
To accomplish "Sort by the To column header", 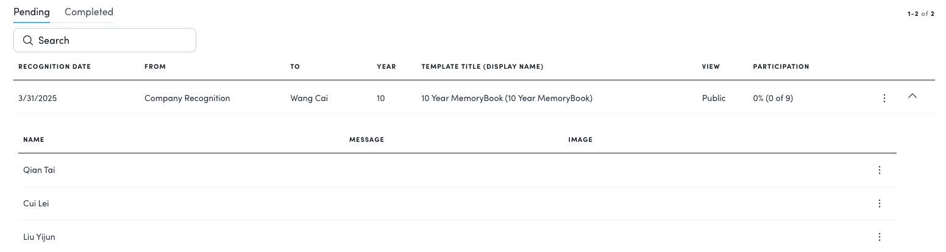I will point(295,67).
